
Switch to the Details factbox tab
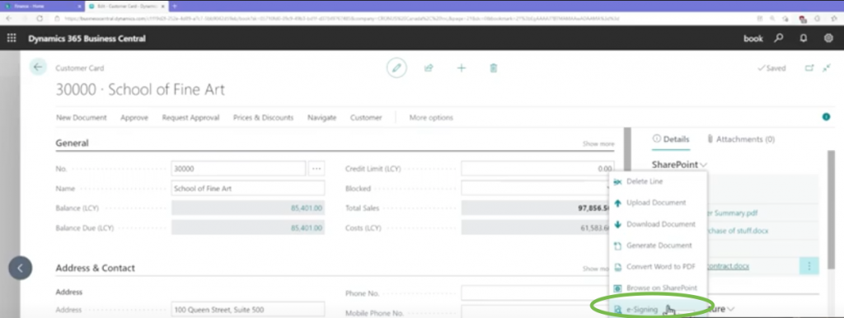(x=671, y=139)
